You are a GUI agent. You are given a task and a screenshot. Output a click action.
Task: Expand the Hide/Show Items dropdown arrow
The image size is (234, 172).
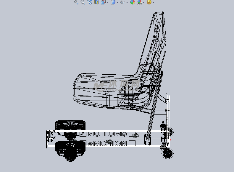(127, 3)
